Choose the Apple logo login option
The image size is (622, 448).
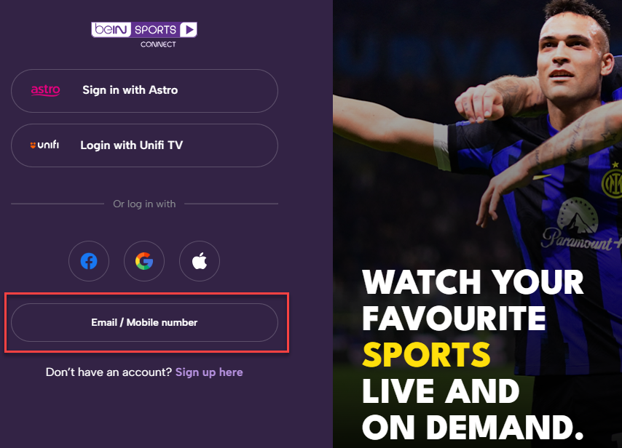[200, 261]
